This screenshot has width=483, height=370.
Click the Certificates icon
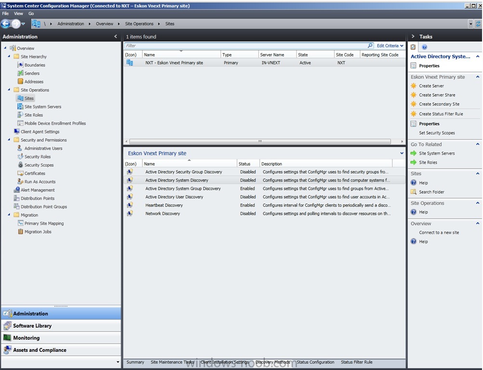[x=20, y=173]
